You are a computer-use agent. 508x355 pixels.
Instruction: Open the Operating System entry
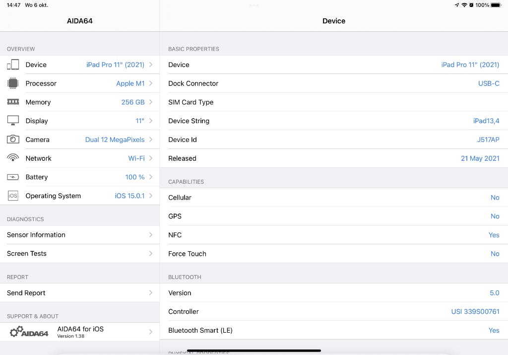[x=80, y=196]
